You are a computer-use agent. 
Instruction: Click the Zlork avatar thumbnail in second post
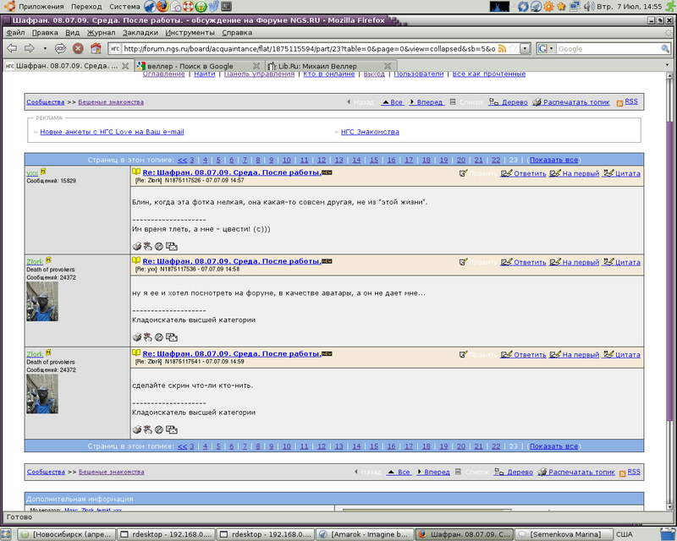pyautogui.click(x=42, y=302)
